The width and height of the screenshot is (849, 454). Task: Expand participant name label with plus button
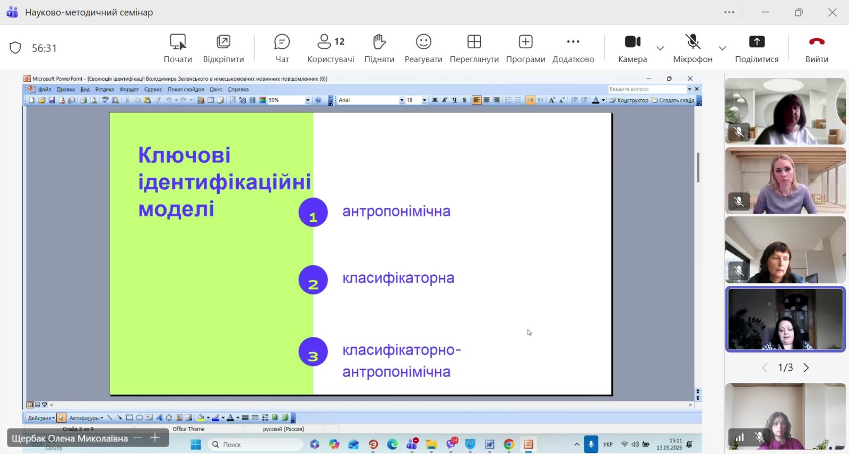click(155, 438)
